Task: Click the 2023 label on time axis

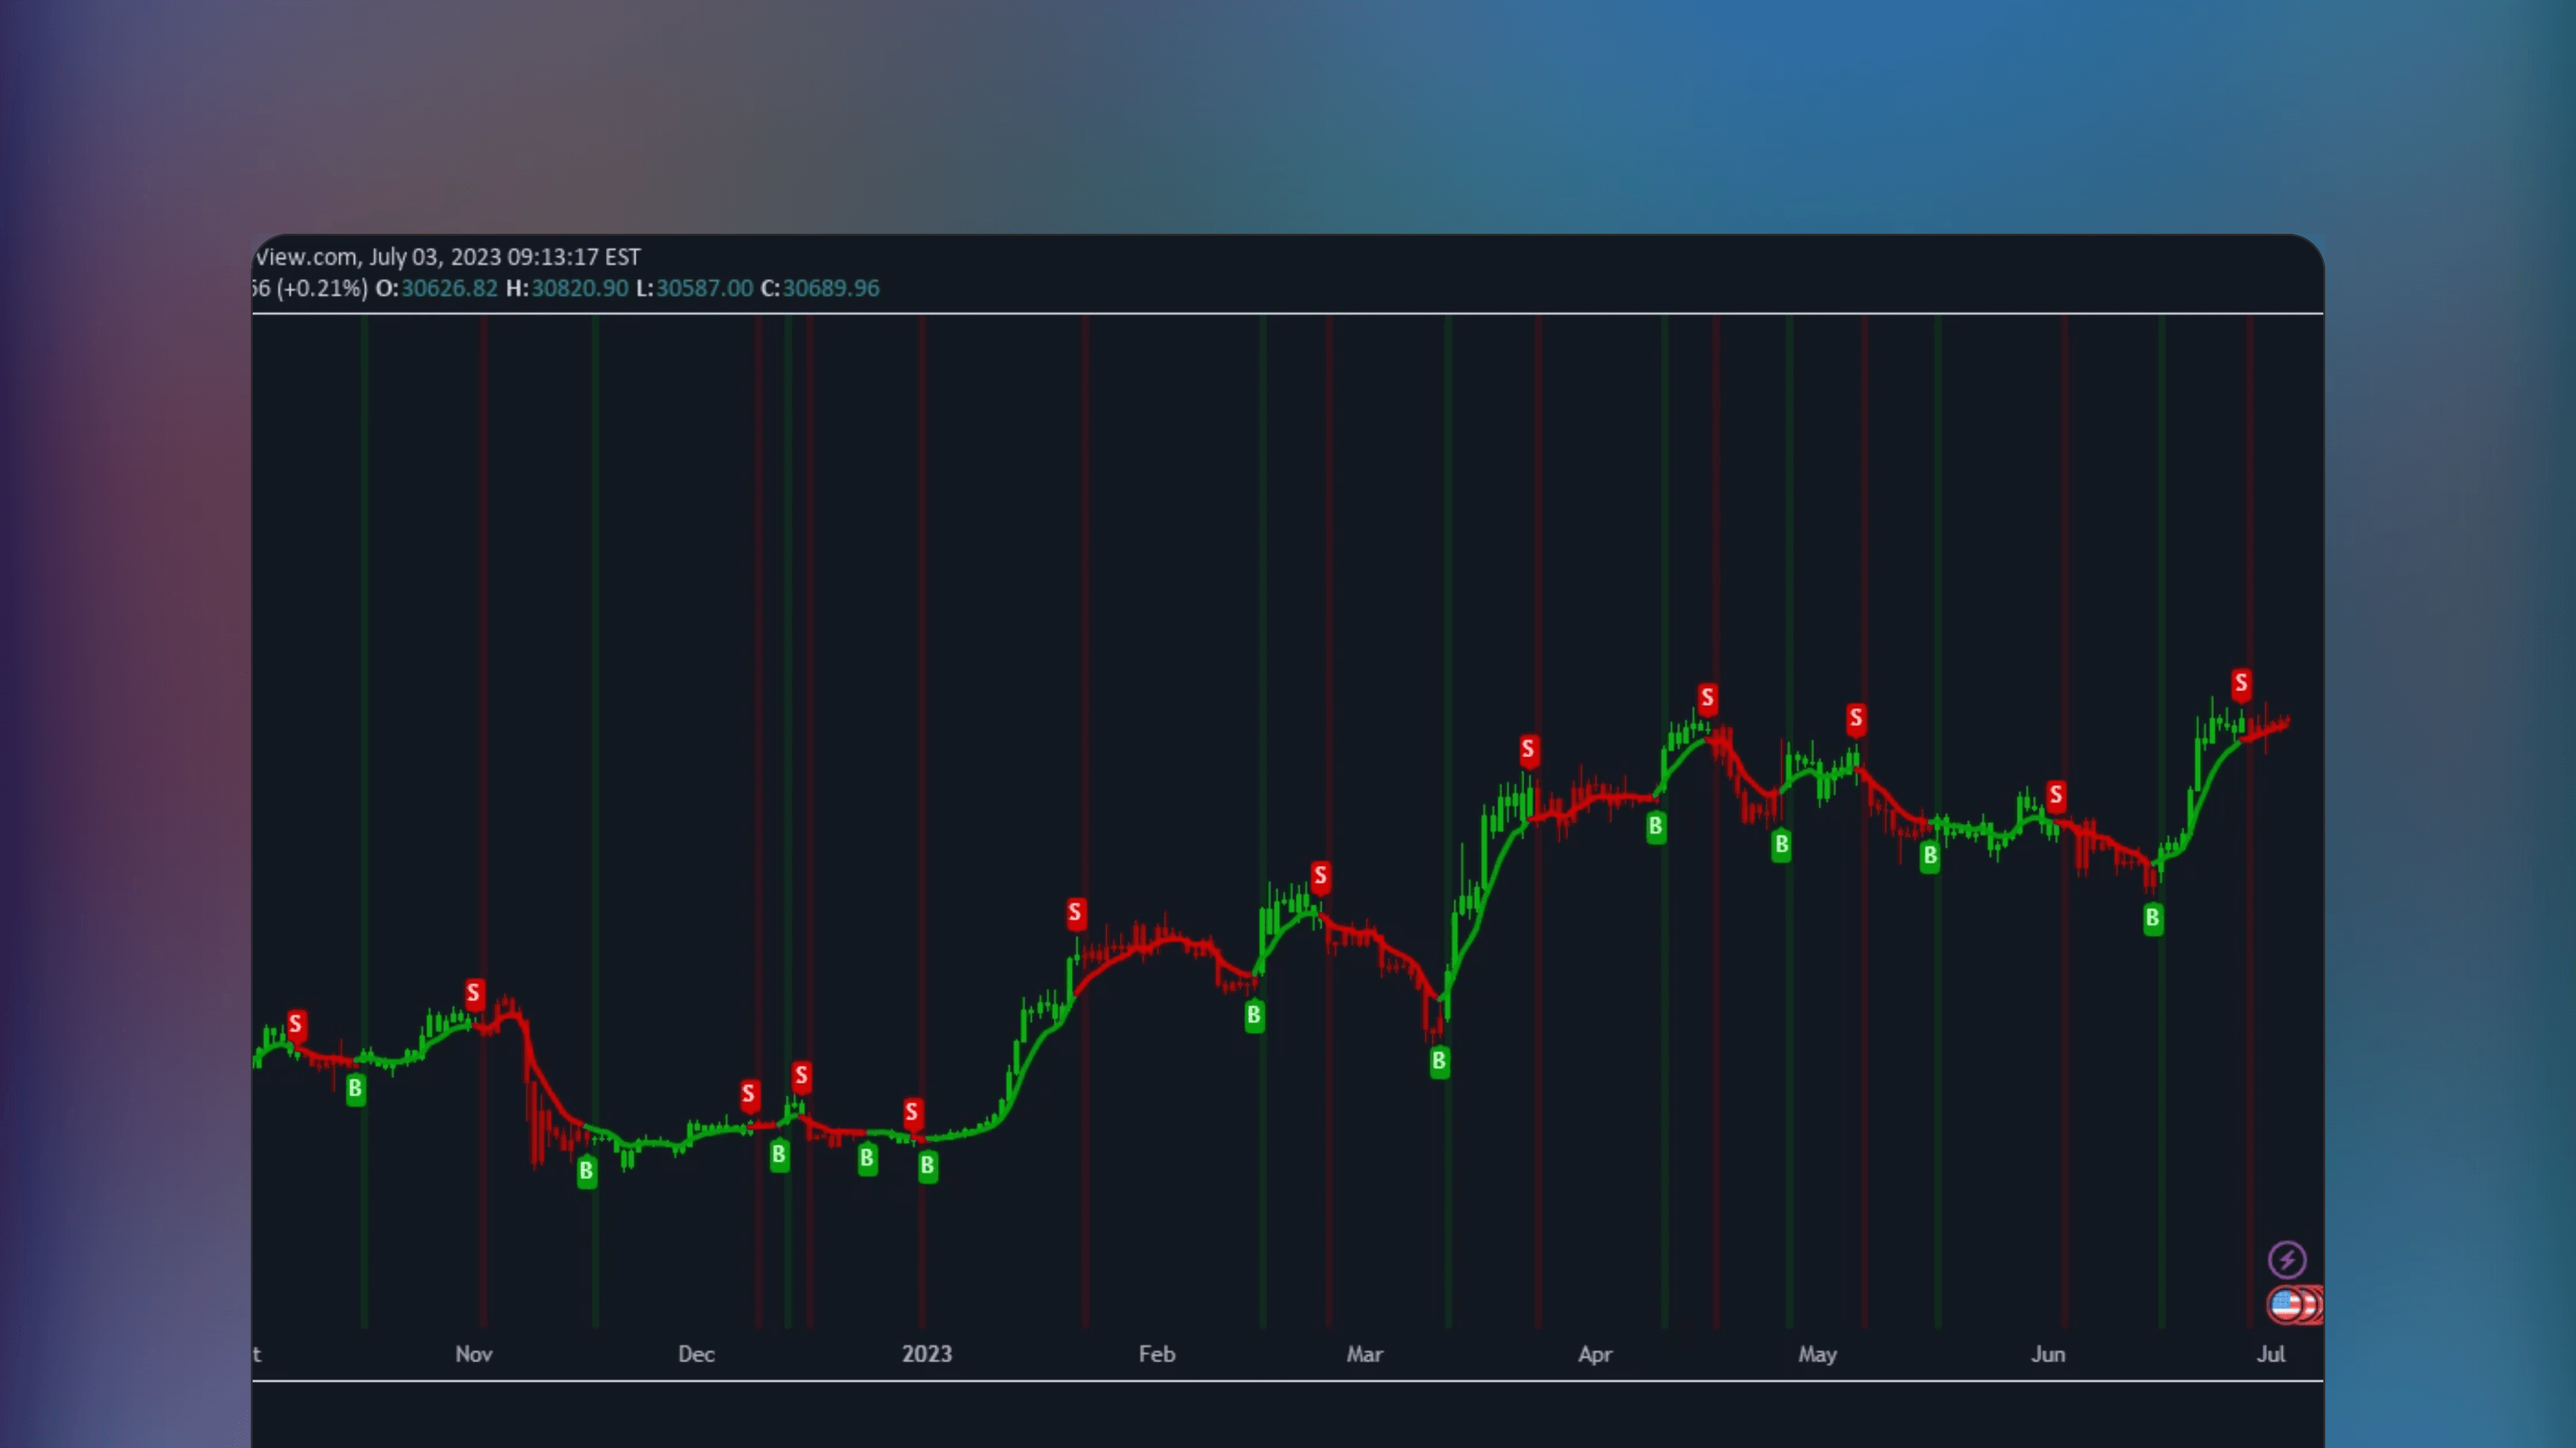Action: (x=927, y=1354)
